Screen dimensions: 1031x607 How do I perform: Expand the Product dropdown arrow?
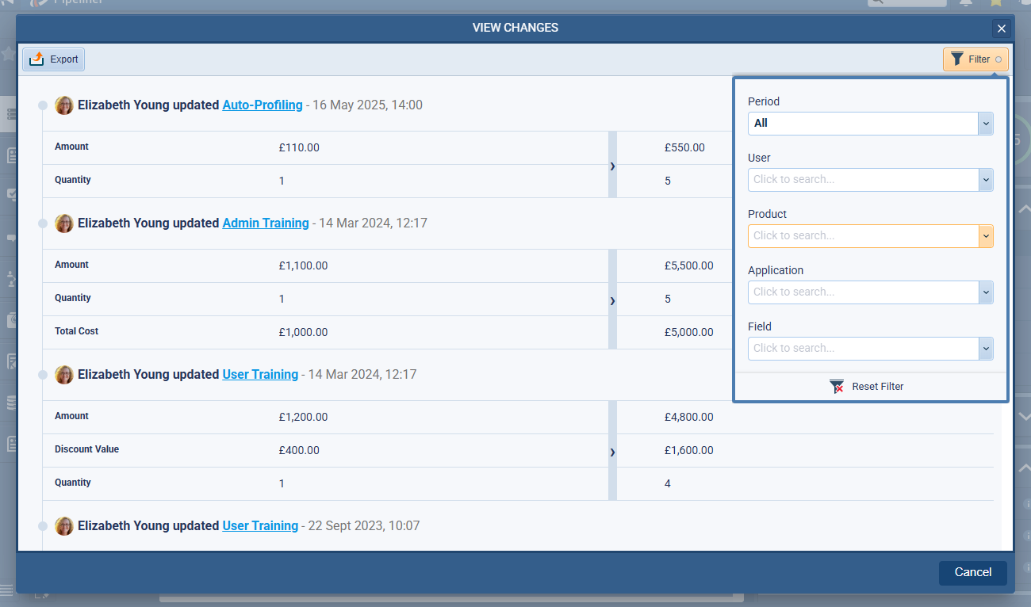pos(986,236)
